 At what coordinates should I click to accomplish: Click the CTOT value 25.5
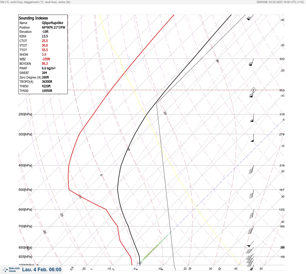[x=45, y=41]
